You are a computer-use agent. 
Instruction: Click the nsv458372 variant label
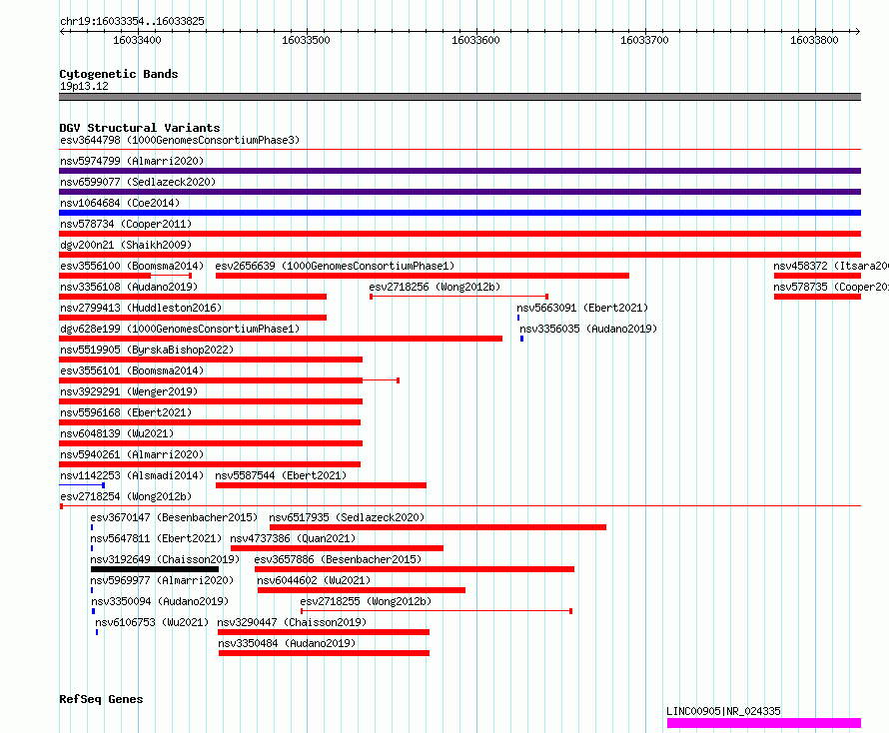(831, 266)
